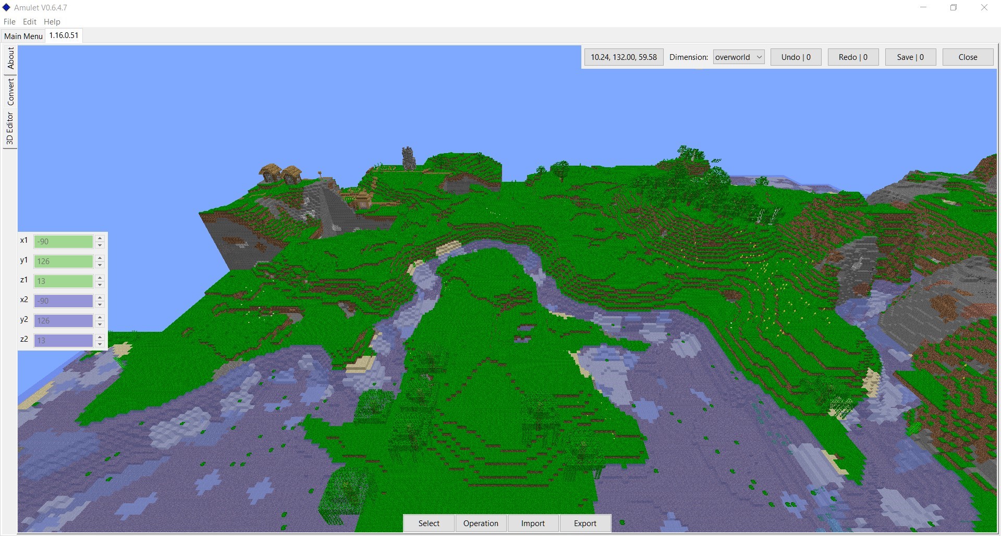Click the x2 coordinate field

tap(64, 301)
